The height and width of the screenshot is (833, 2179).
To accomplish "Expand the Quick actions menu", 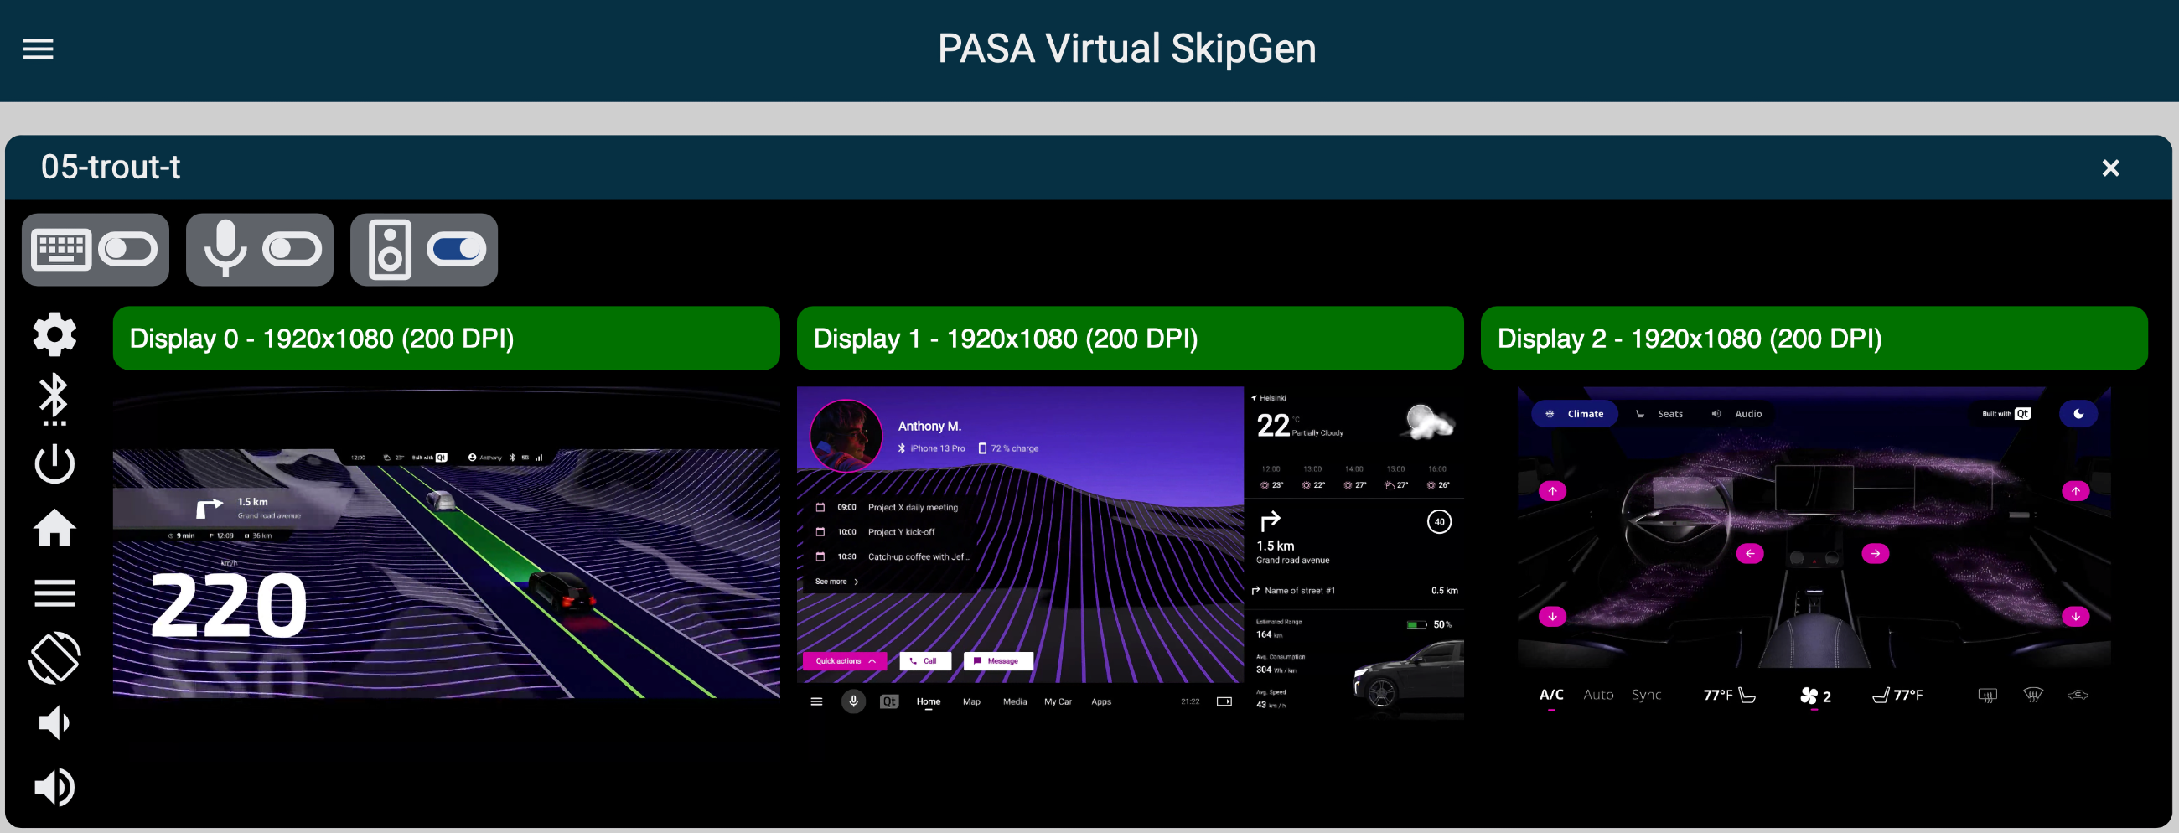I will click(844, 660).
